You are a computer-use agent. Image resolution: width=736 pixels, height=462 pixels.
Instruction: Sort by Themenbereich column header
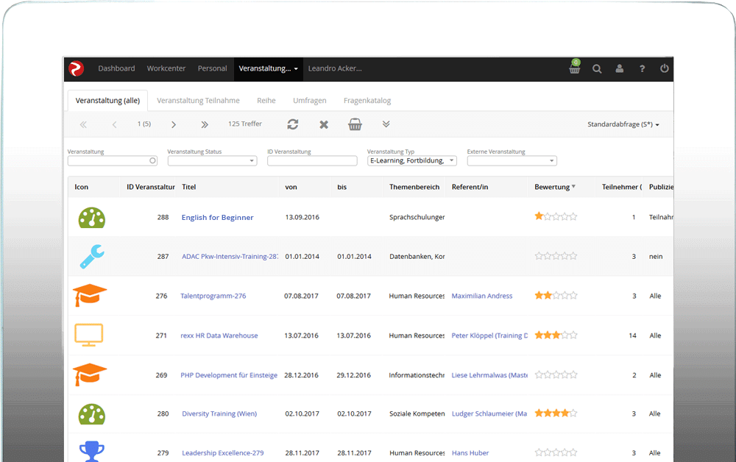[x=414, y=187]
